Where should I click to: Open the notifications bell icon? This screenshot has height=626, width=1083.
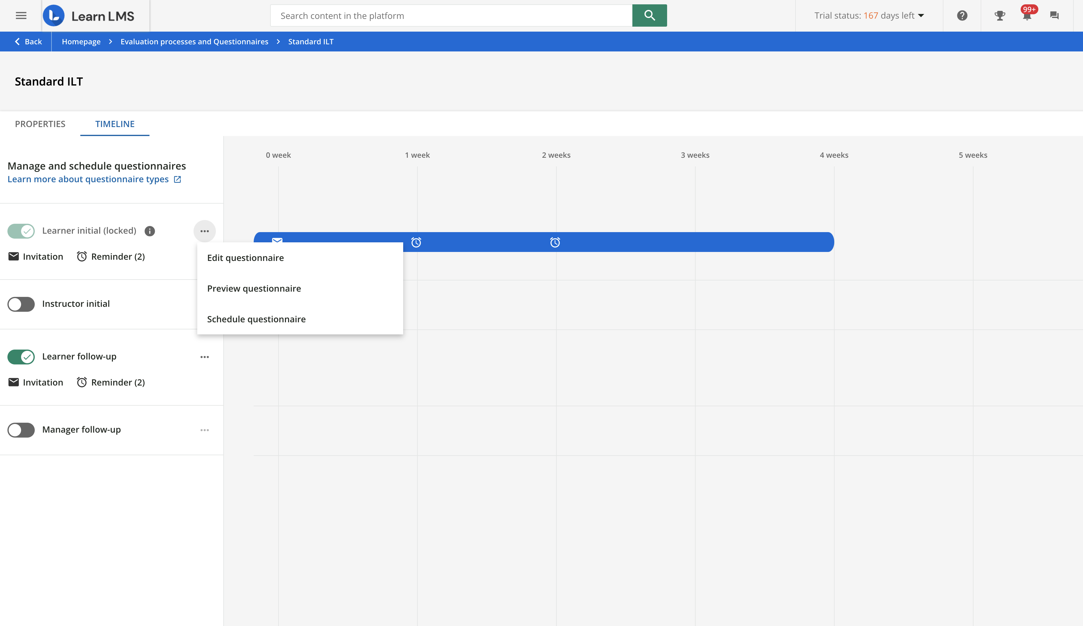pyautogui.click(x=1027, y=16)
